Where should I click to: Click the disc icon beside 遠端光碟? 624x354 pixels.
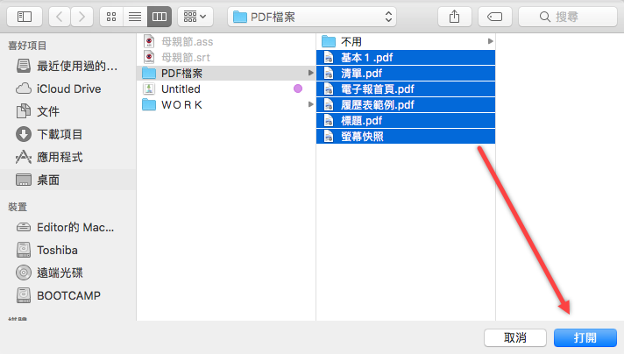[24, 273]
